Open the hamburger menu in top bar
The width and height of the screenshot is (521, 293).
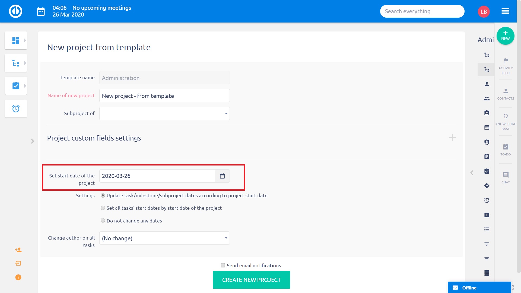505,11
